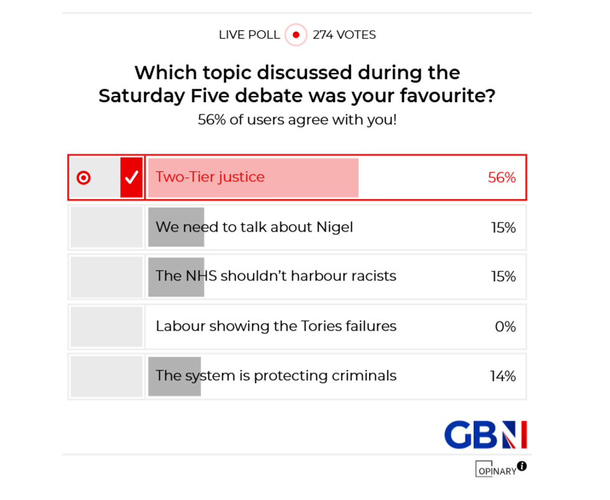This screenshot has width=610, height=500.
Task: Click the "274 VOTES" counter
Action: [344, 35]
